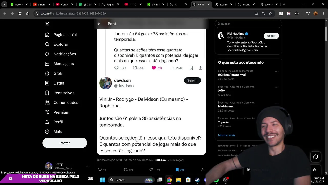Click the Buscar search field
Screen dimensions: 328x185
tap(248, 24)
